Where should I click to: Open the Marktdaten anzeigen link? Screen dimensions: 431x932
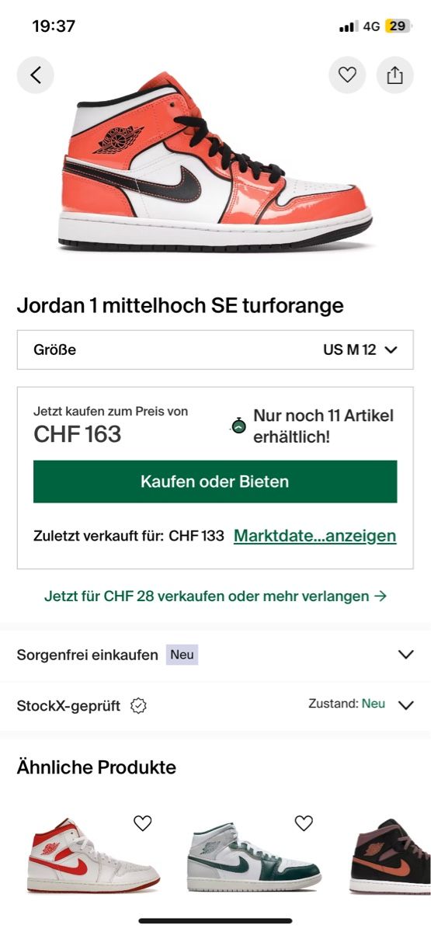tap(315, 536)
